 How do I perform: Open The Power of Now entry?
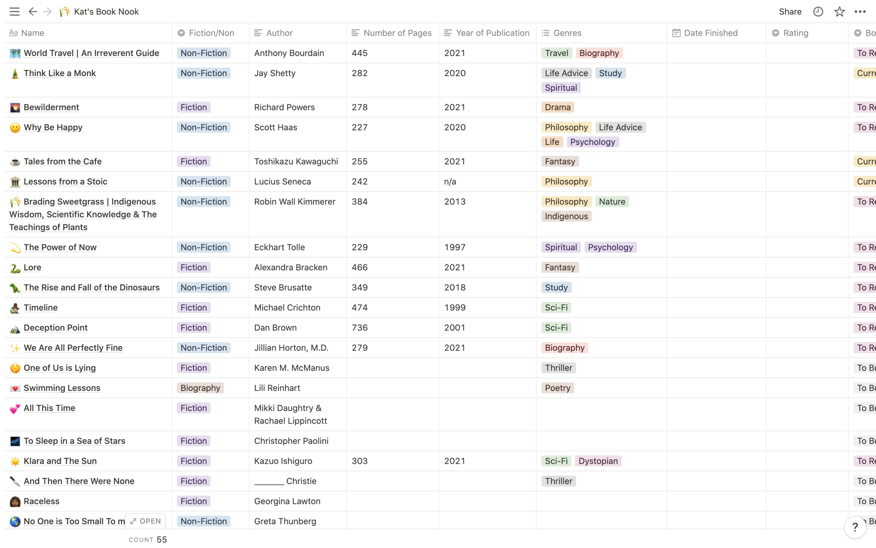click(x=60, y=247)
